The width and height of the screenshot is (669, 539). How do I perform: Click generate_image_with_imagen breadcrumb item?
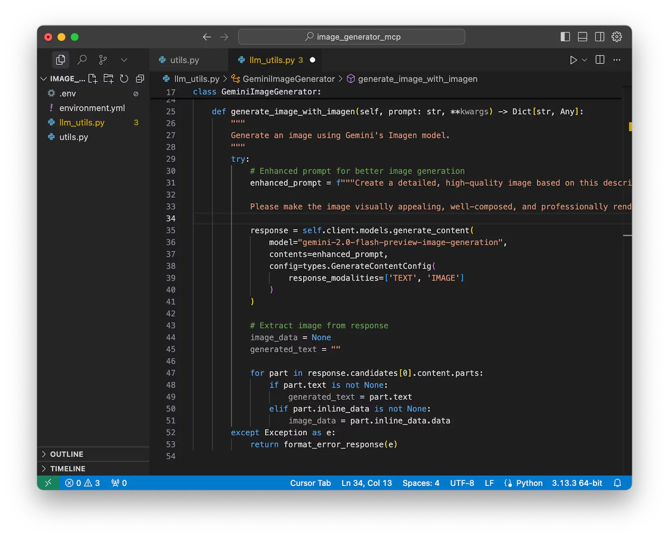[x=412, y=79]
